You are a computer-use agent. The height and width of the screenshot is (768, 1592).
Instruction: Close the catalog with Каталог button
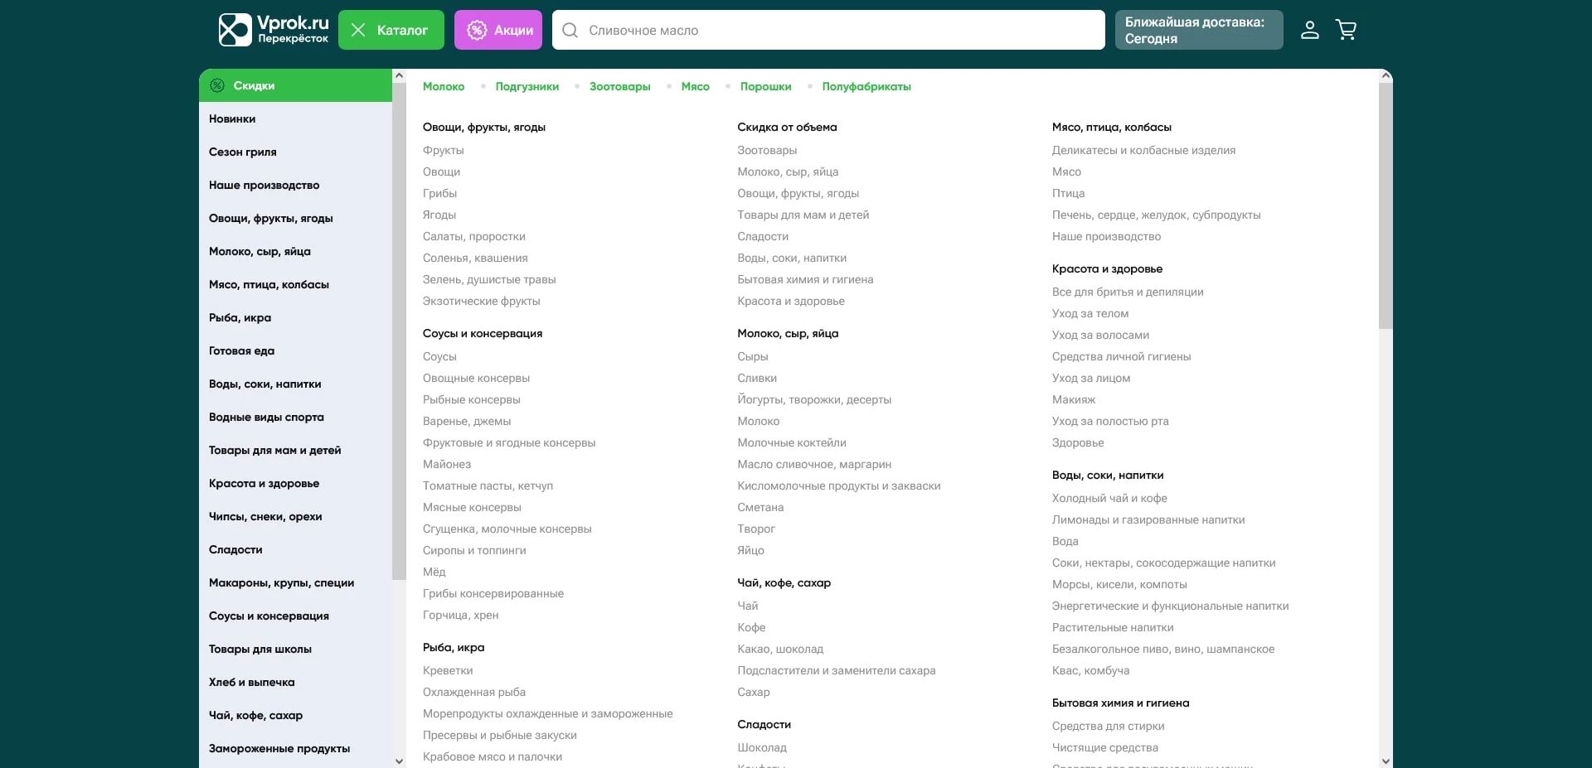391,30
